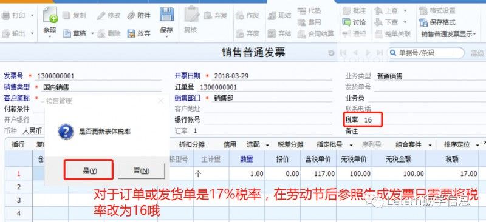Click the 保存 (Save) floppy disk icon
The image size is (486, 222).
click(166, 14)
